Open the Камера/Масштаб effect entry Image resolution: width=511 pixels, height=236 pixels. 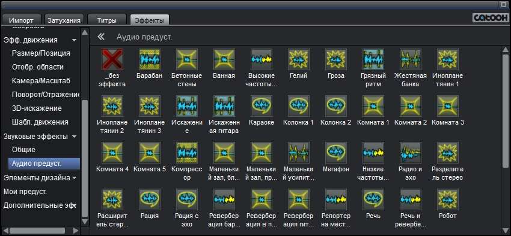click(x=41, y=81)
